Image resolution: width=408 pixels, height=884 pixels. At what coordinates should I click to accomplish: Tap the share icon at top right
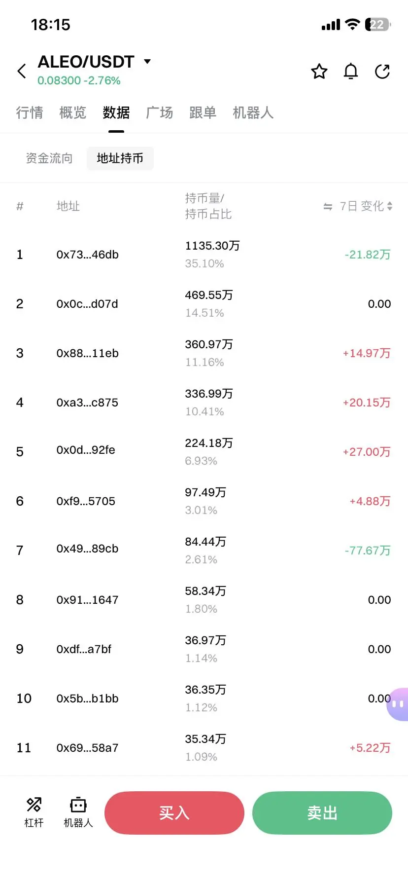(382, 72)
